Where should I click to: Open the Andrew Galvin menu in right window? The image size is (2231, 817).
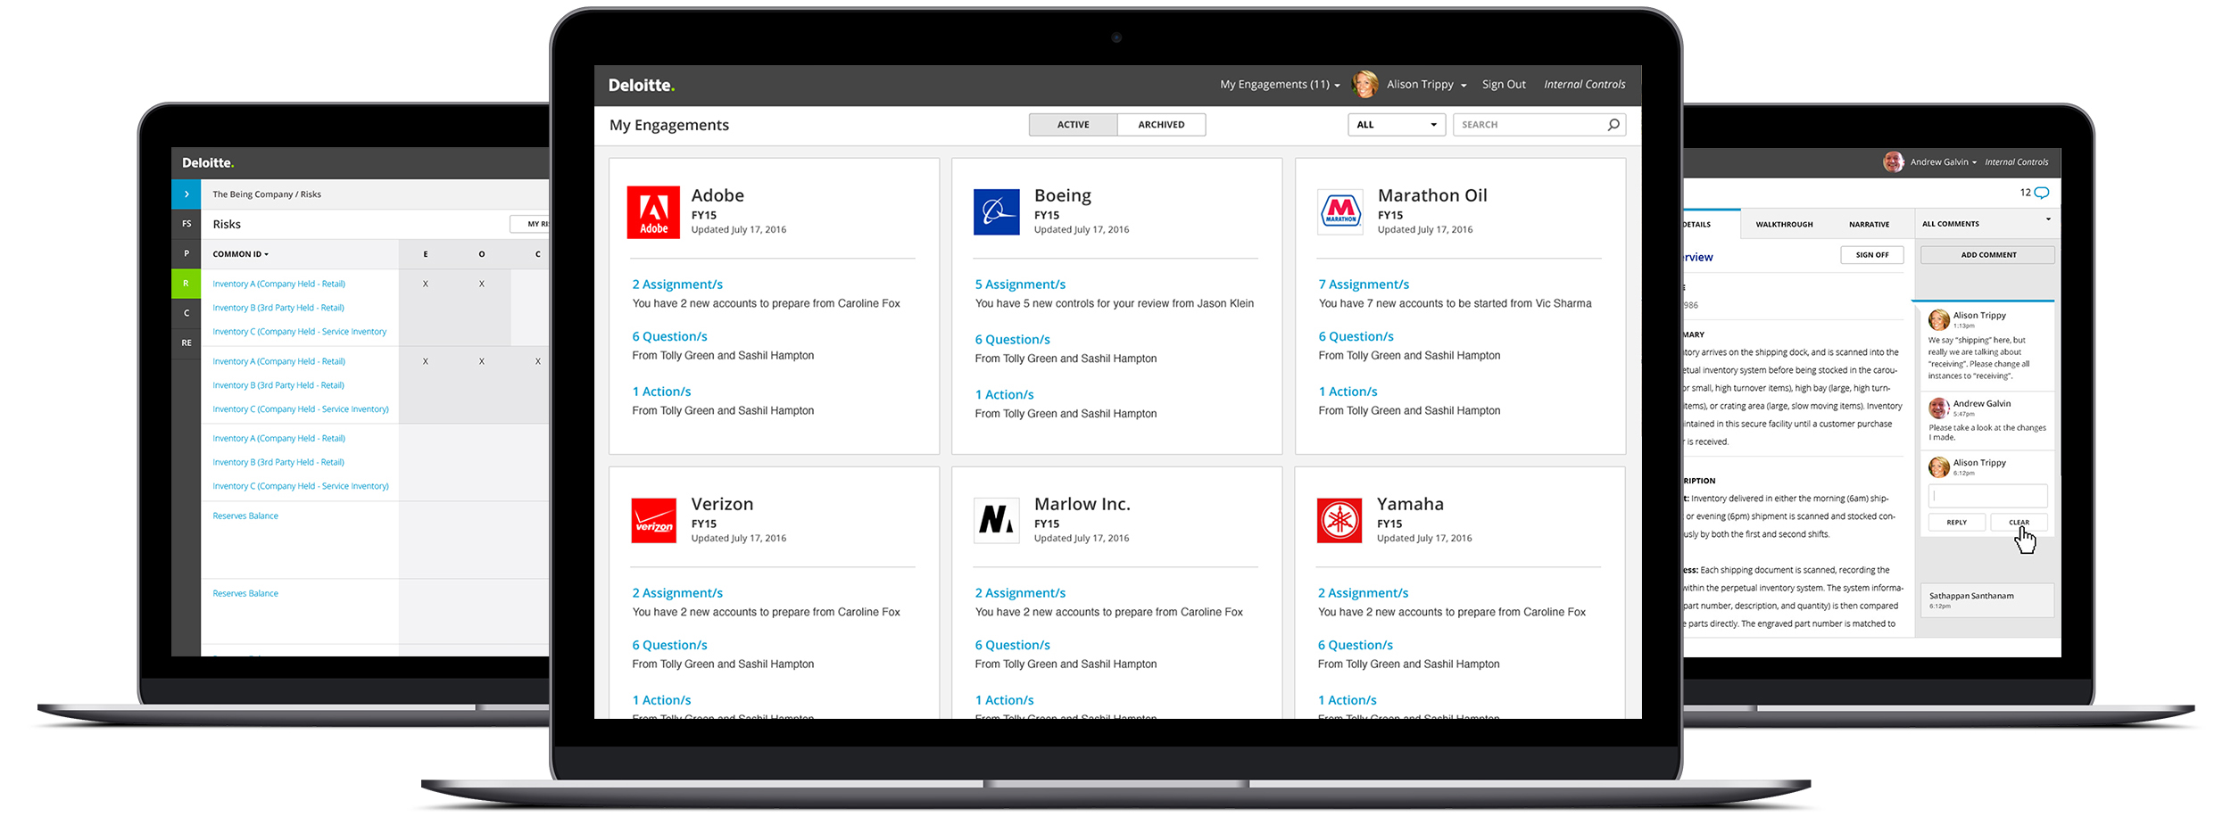1944,162
